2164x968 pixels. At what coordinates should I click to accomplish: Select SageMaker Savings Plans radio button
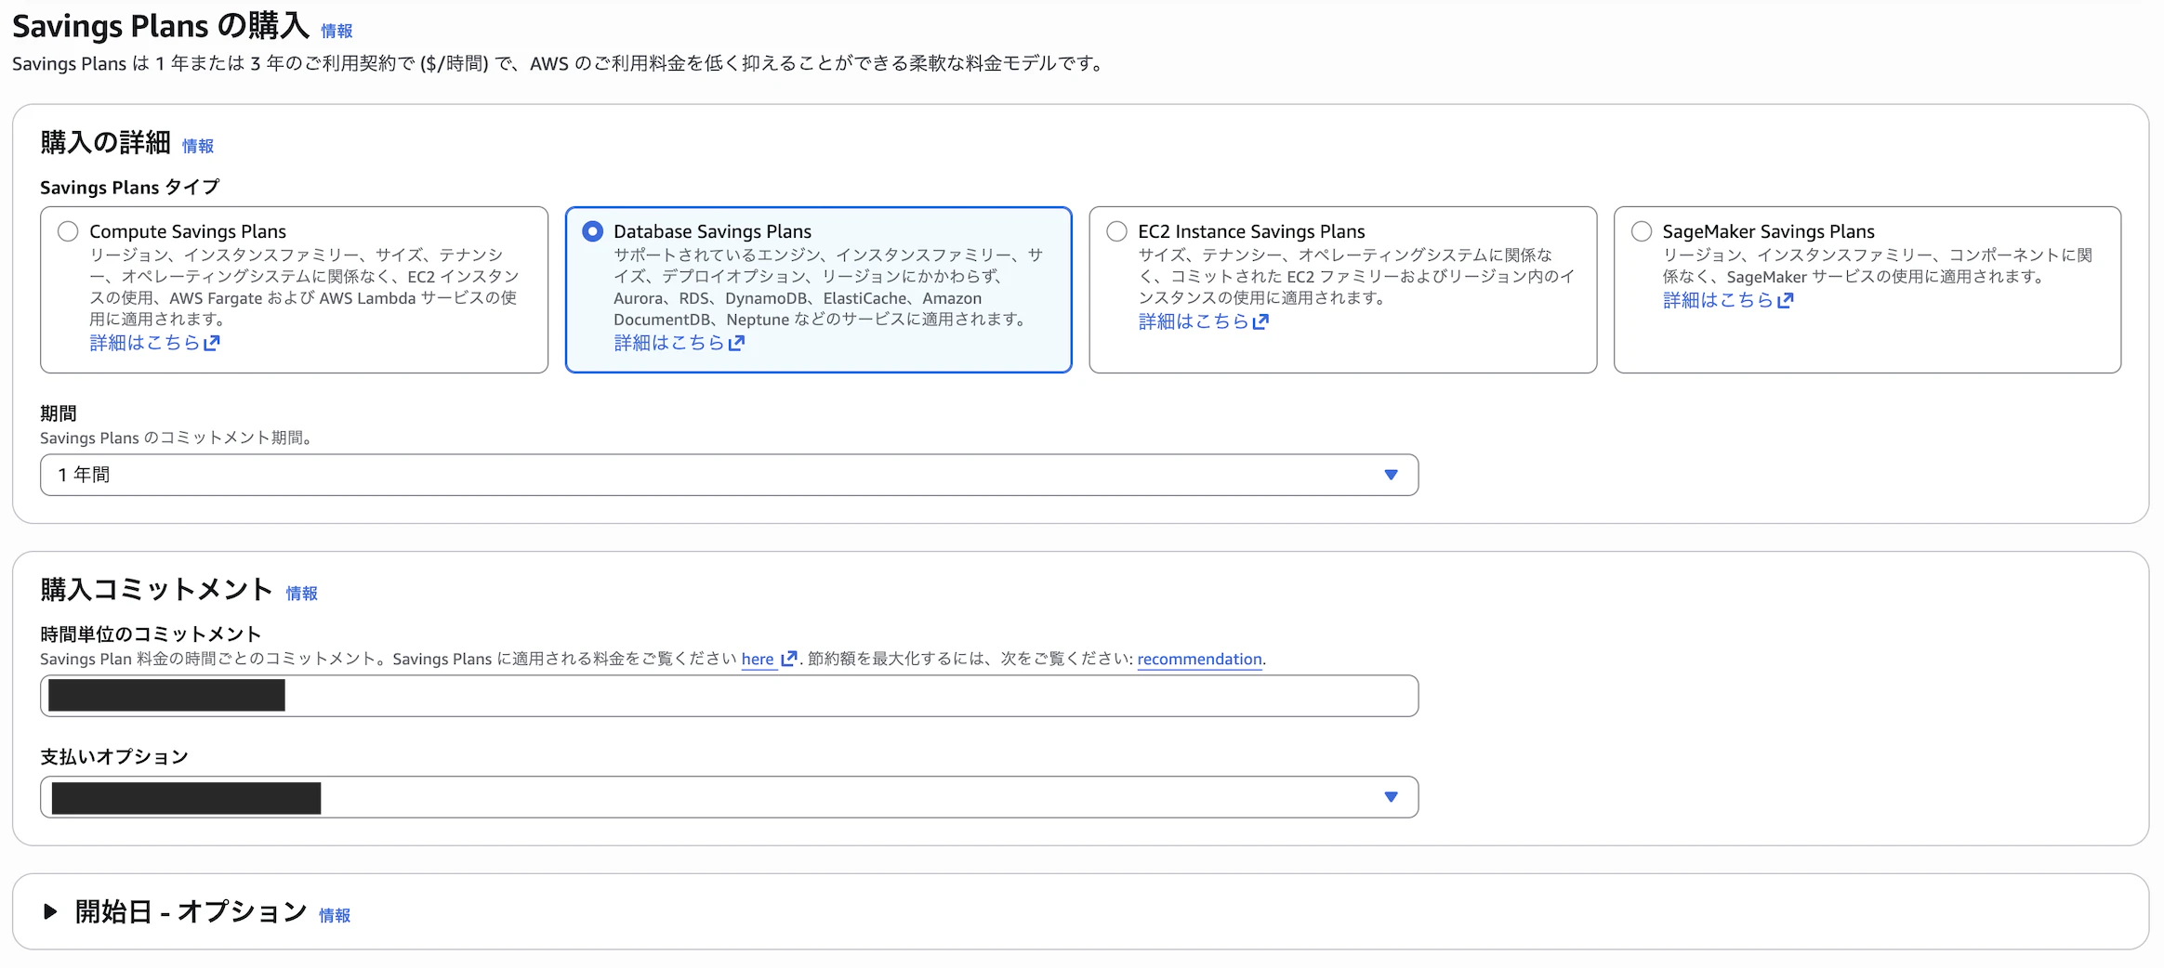coord(1642,231)
